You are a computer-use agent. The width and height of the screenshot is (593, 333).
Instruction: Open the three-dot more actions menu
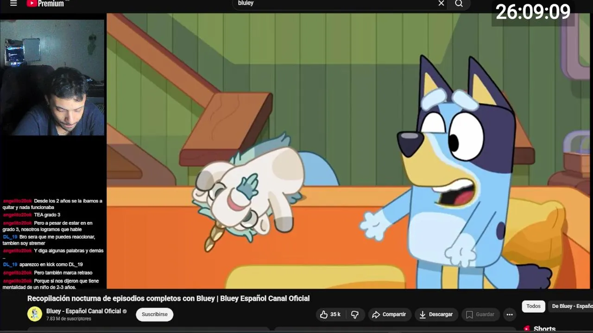(x=510, y=314)
